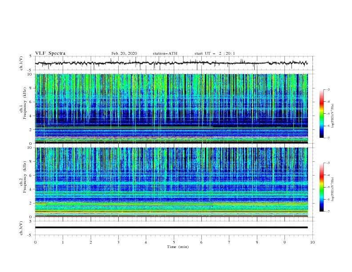Click the upper log(PSD)(V²/Hz) colorbar label

coord(333,116)
